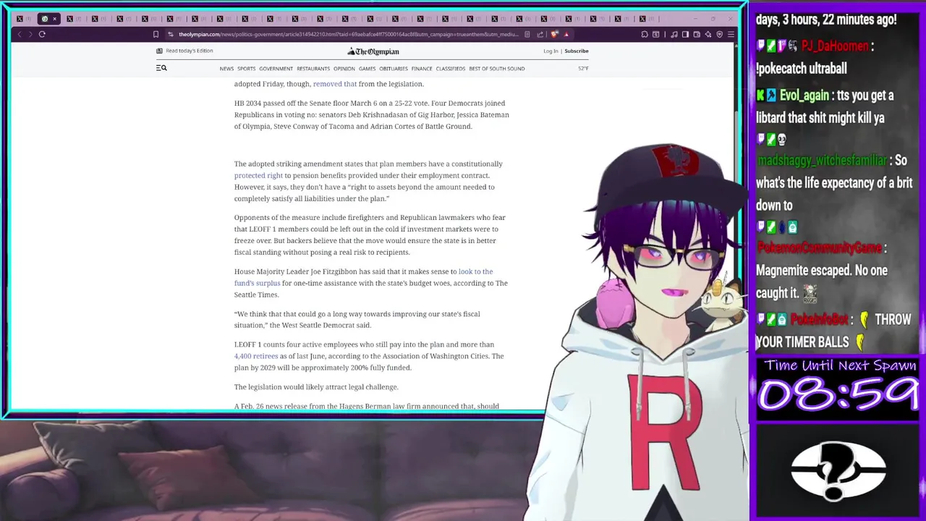926x521 pixels.
Task: Open the GAMES section
Action: point(367,69)
